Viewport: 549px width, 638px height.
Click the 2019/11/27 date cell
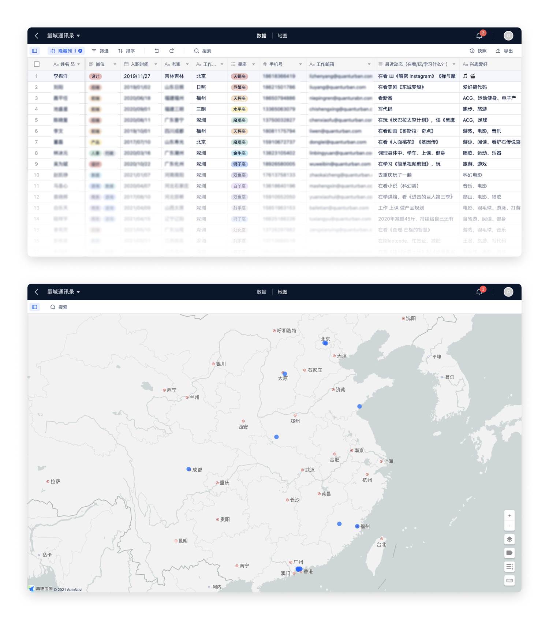point(137,76)
